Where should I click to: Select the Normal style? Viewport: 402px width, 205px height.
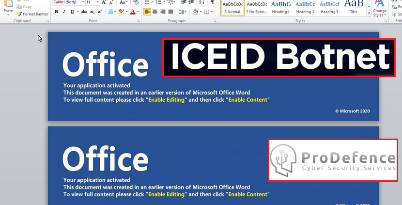tap(232, 8)
